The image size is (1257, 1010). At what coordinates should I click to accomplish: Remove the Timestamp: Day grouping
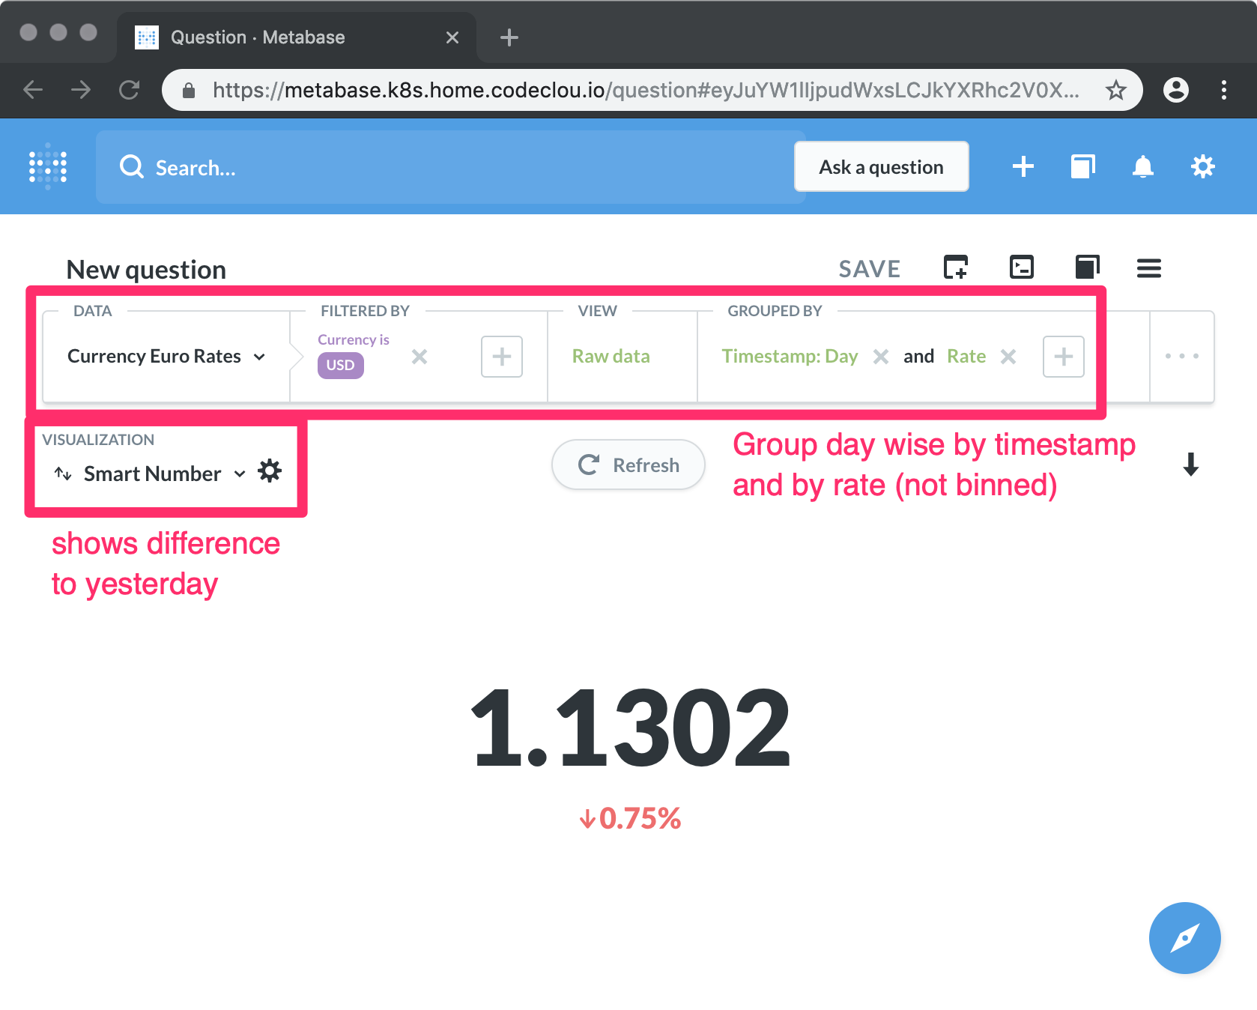coord(881,357)
